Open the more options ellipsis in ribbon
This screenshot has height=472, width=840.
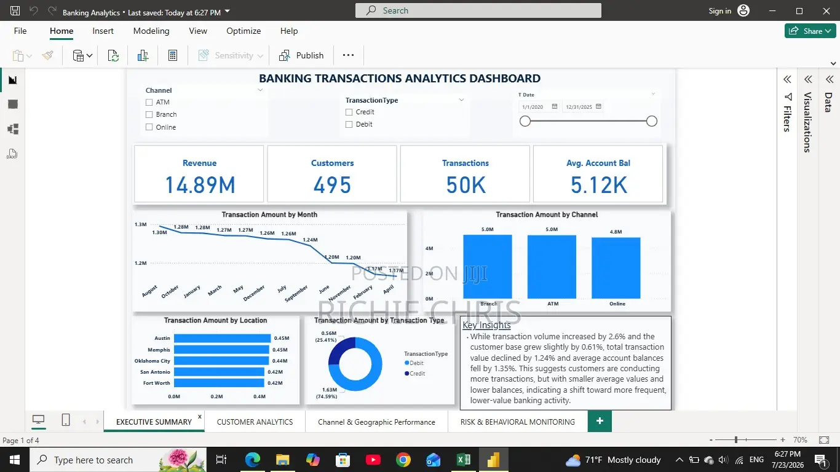click(x=348, y=55)
